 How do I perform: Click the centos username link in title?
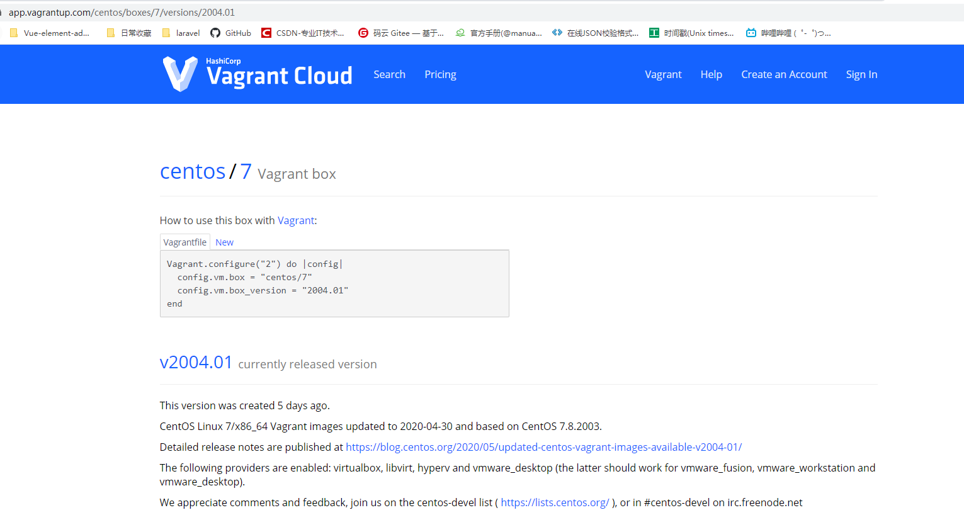(193, 171)
